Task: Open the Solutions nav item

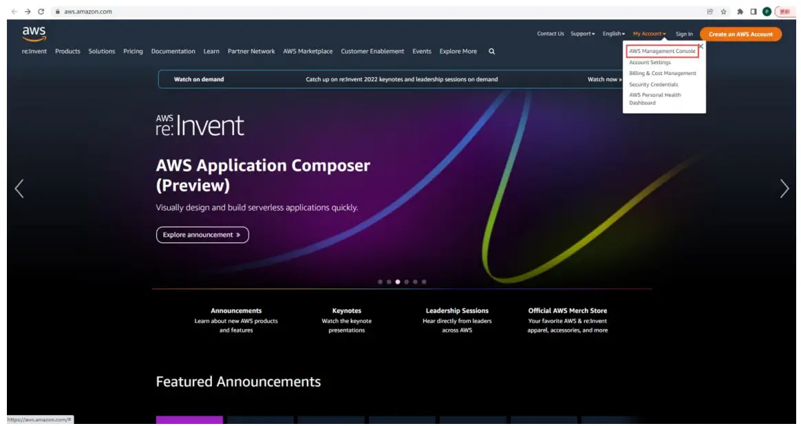Action: coord(102,52)
